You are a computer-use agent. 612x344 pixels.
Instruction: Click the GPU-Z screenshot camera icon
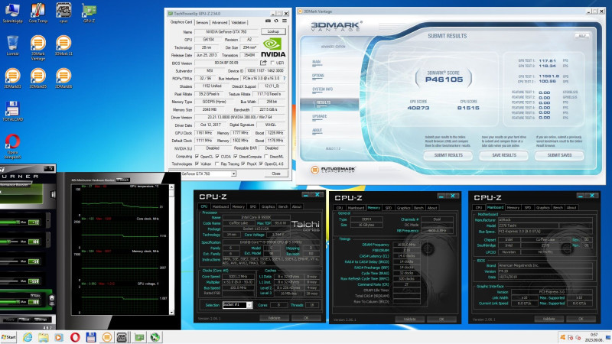coord(268,21)
